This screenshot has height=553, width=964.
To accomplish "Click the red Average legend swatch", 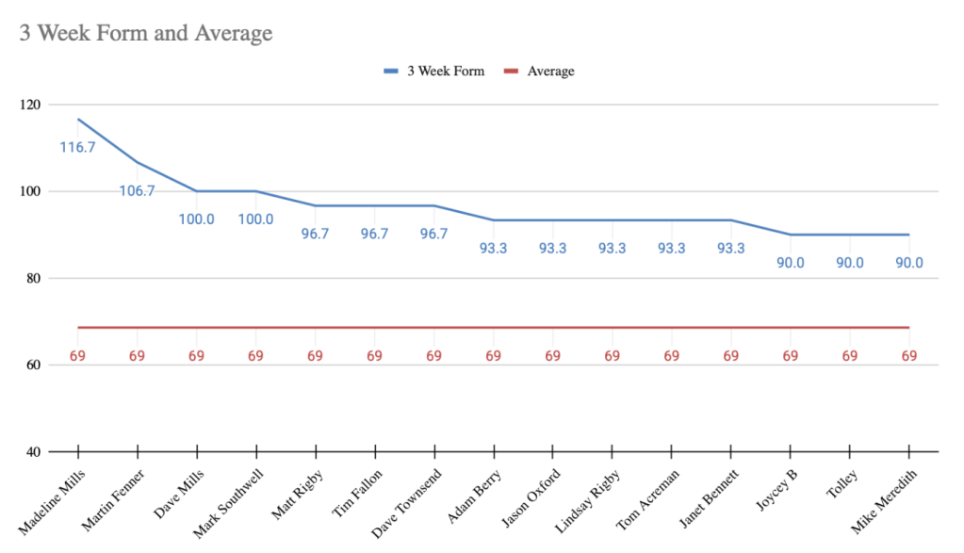I will click(x=512, y=71).
